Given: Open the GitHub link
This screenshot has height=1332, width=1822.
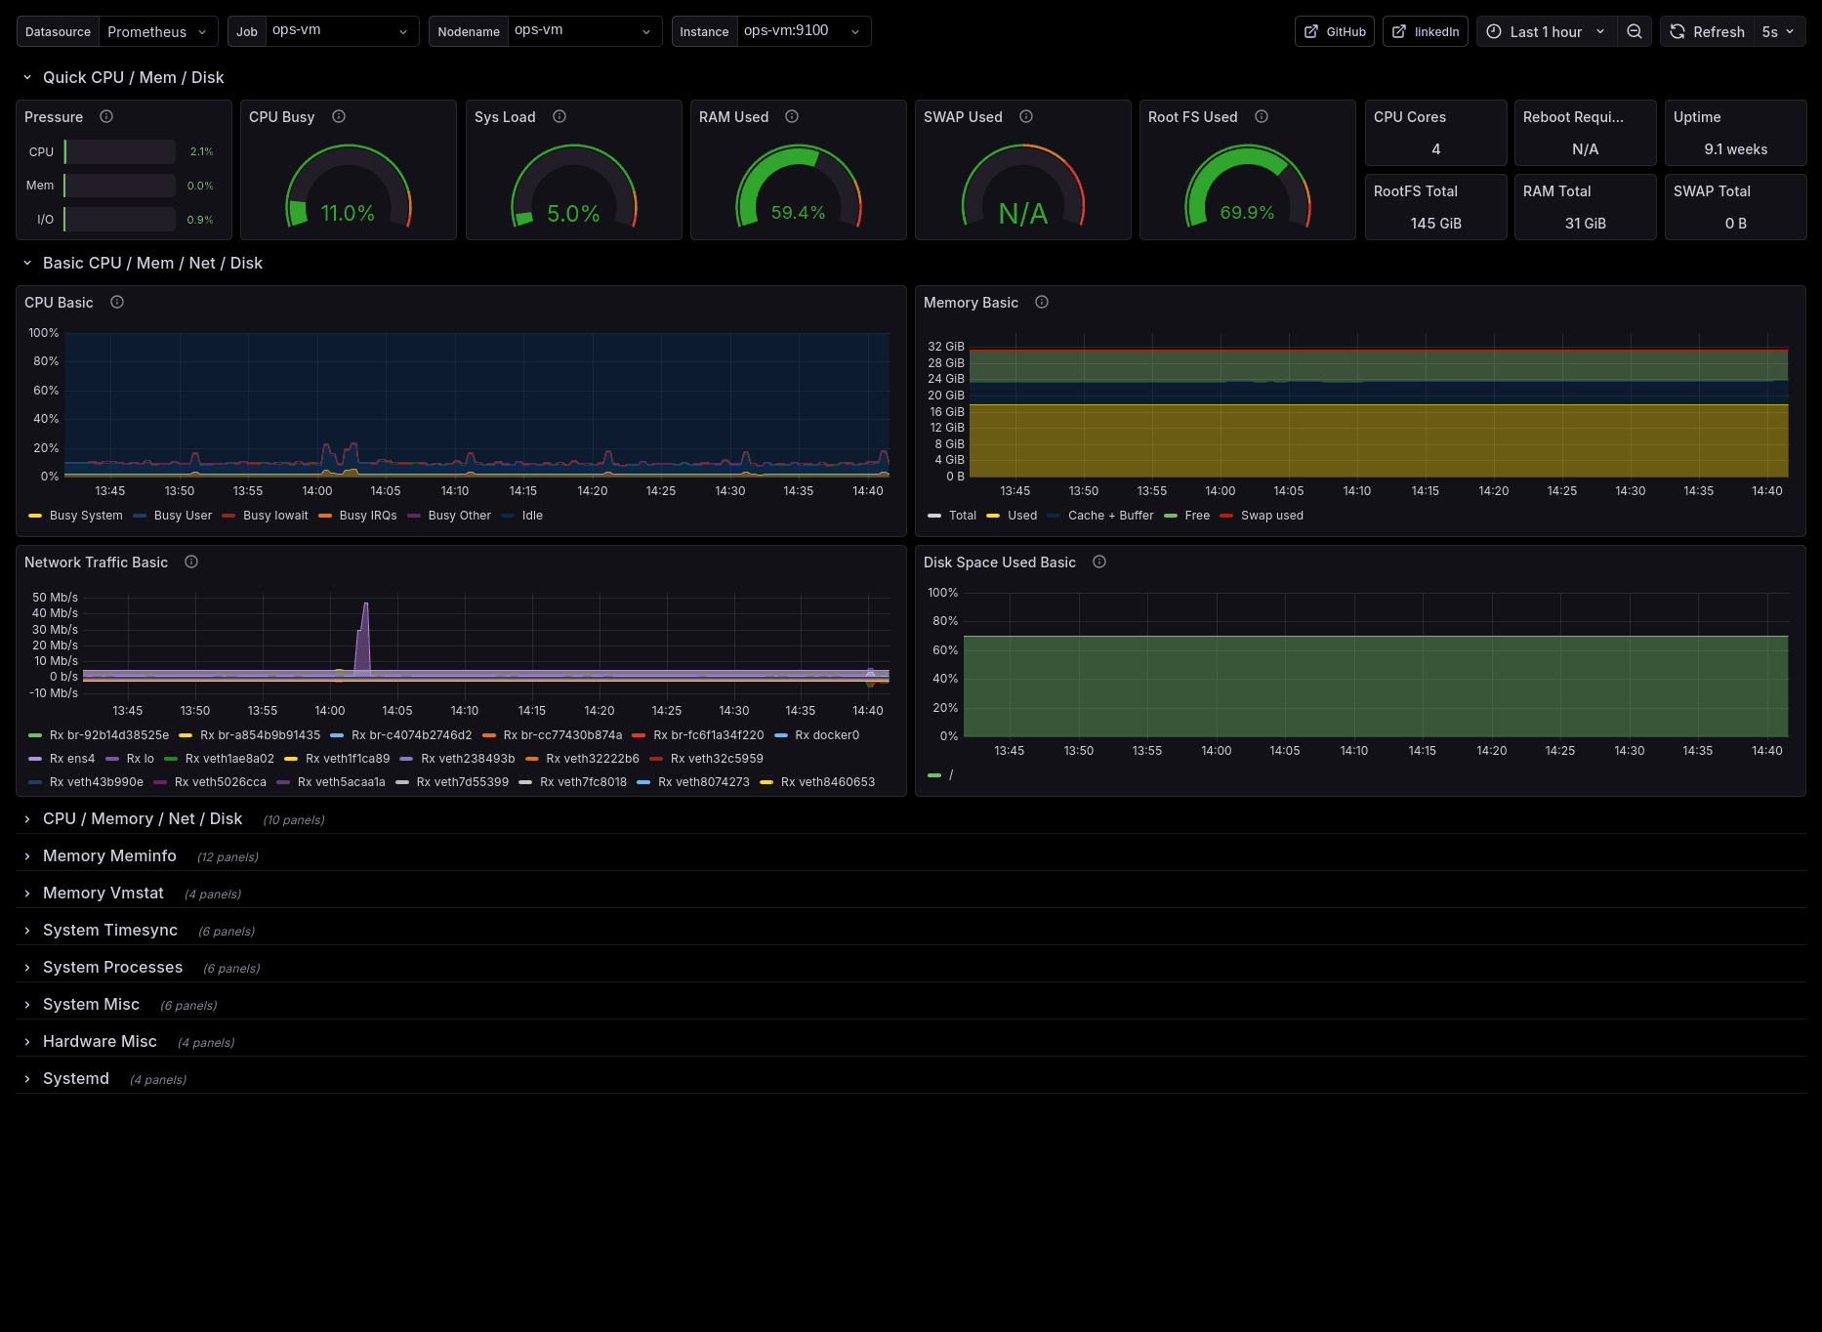Looking at the screenshot, I should [x=1335, y=31].
